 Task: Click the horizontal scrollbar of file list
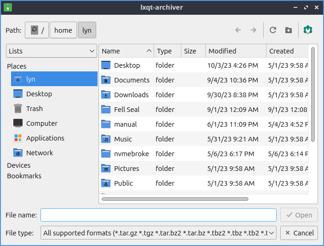(x=175, y=199)
